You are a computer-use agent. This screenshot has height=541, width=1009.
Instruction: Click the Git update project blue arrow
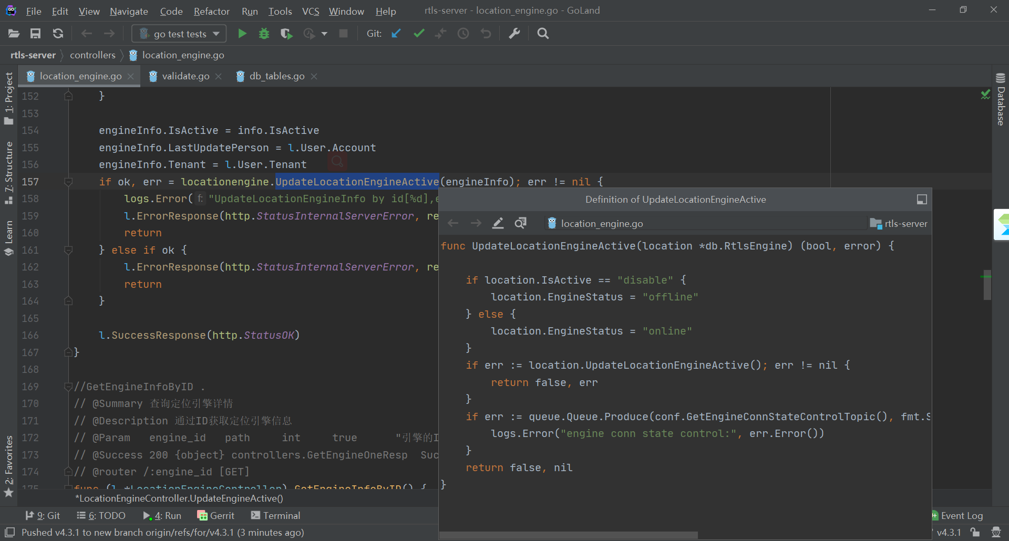coord(396,34)
